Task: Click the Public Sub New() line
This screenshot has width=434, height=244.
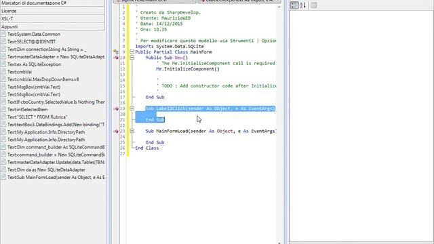Action: pyautogui.click(x=167, y=58)
